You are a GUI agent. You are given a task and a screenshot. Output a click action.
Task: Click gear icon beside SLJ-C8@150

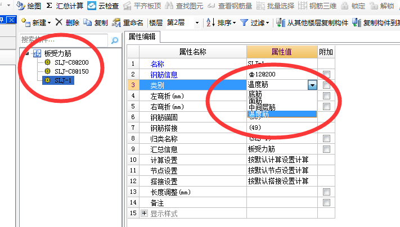(x=47, y=71)
